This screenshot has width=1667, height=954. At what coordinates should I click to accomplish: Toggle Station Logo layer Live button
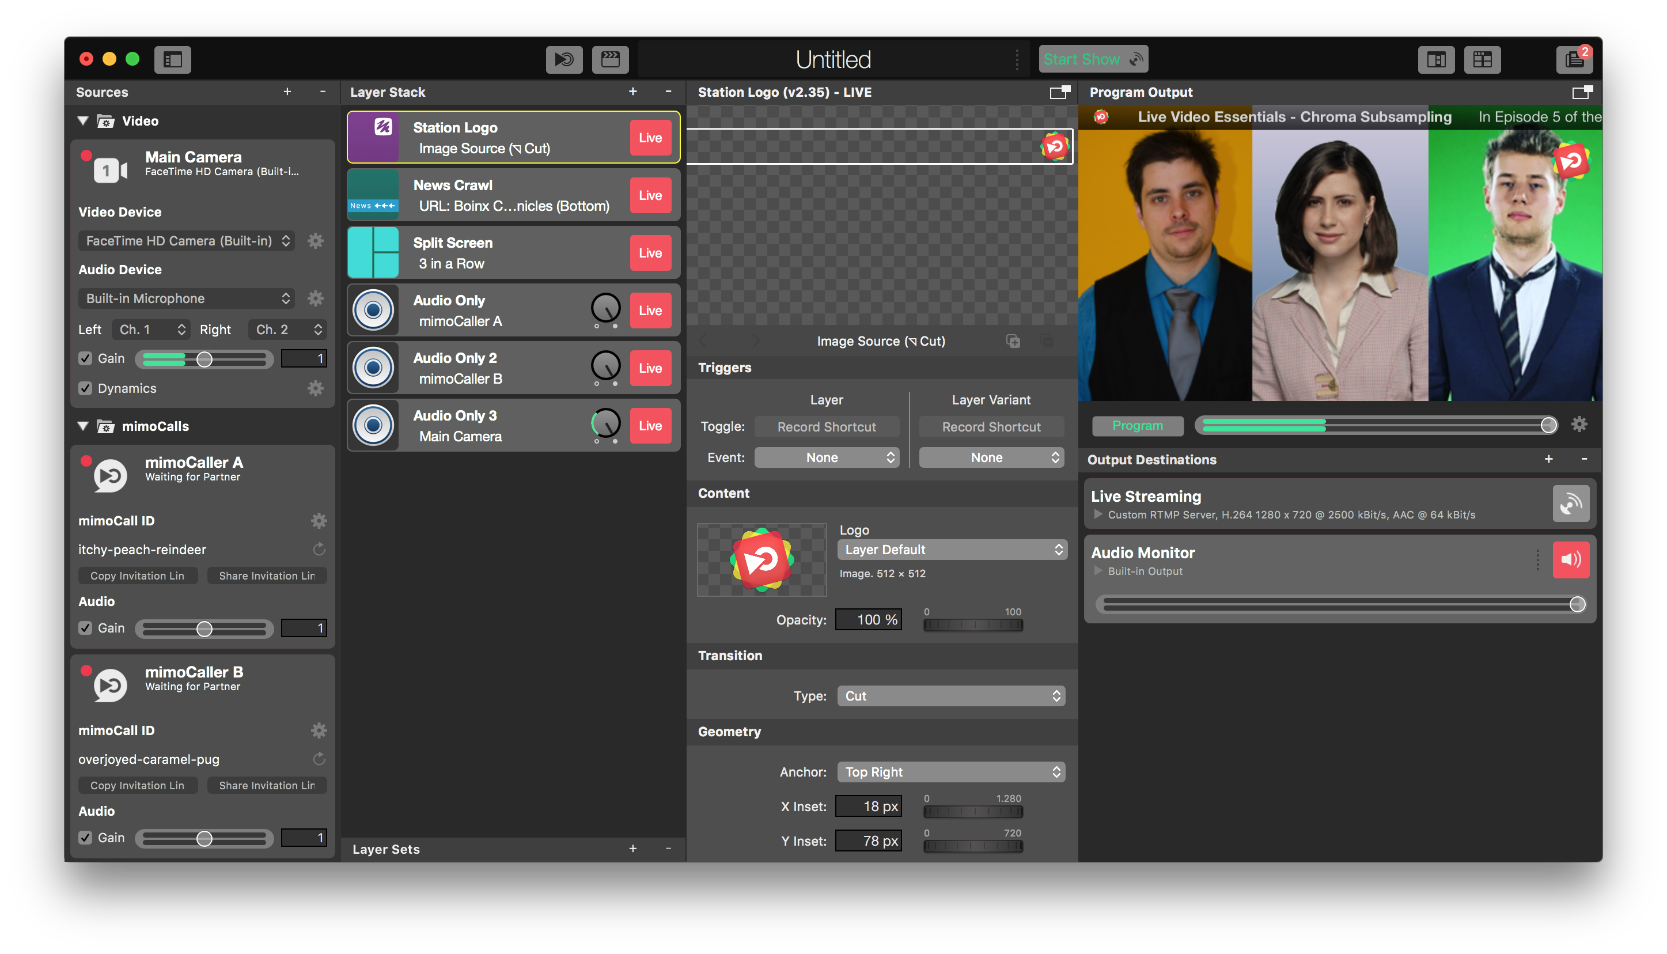tap(650, 138)
